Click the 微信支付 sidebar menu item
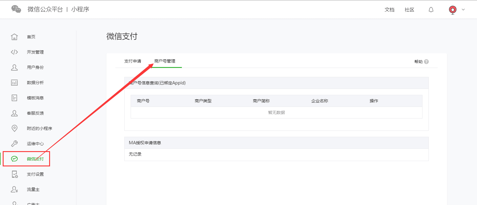The width and height of the screenshot is (477, 205). pos(35,159)
